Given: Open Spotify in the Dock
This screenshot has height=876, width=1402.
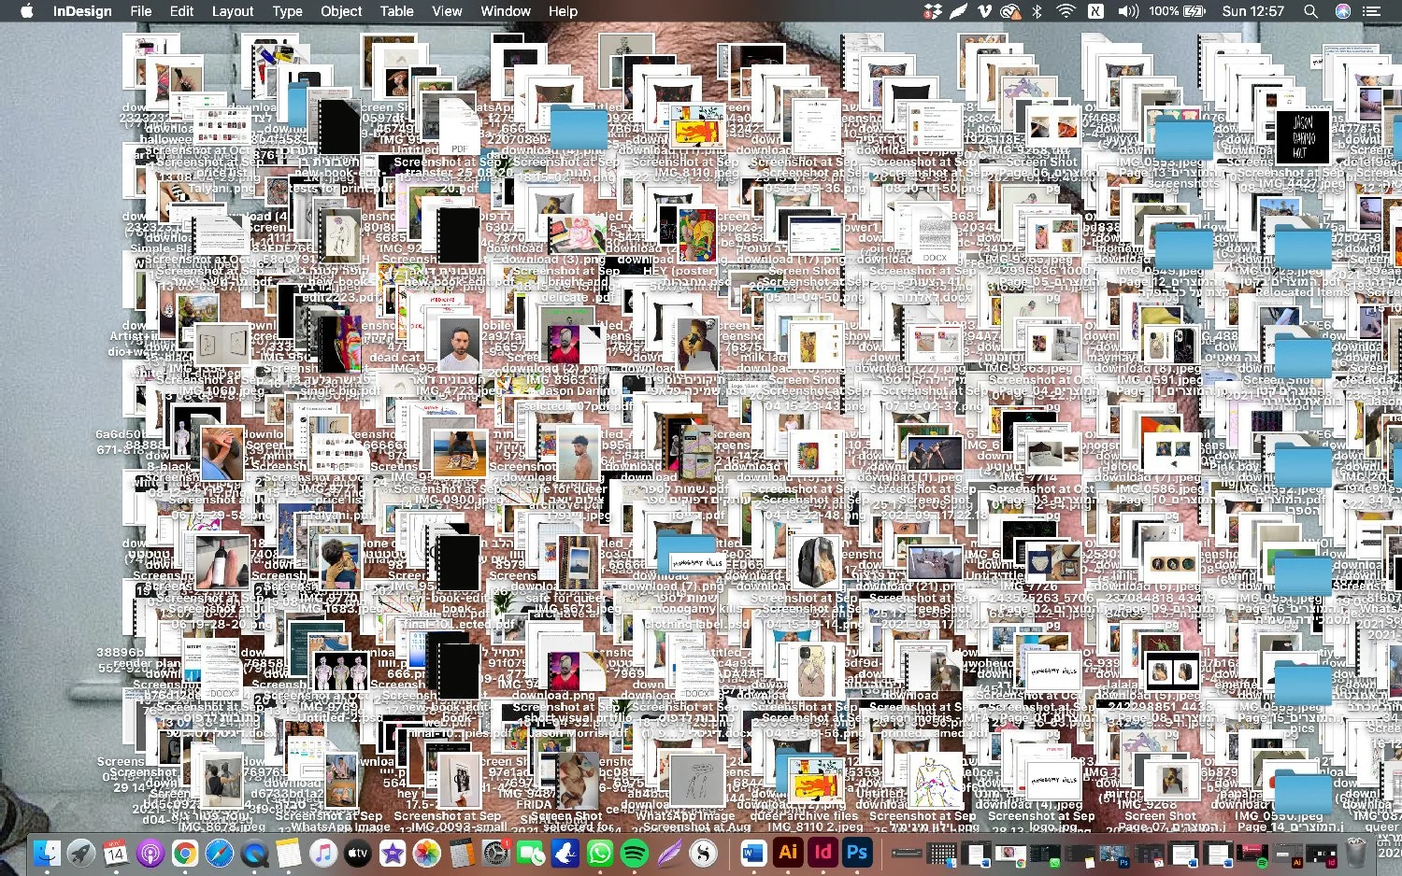Looking at the screenshot, I should (x=635, y=853).
